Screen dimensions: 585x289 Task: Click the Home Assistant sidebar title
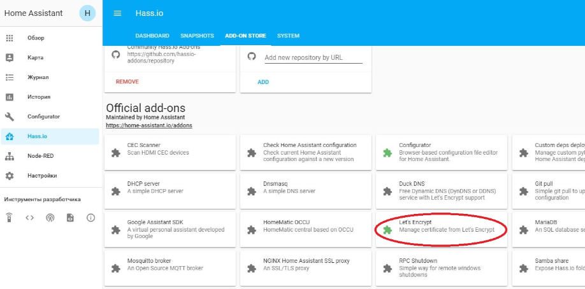(34, 13)
